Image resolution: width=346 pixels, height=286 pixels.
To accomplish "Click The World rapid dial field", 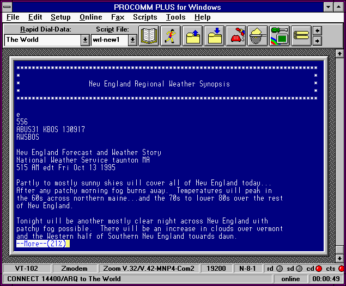I will click(43, 40).
